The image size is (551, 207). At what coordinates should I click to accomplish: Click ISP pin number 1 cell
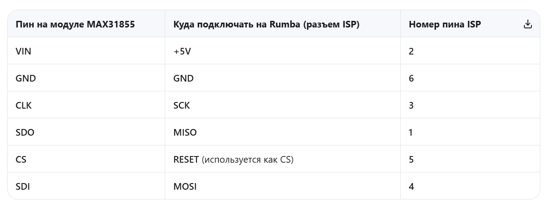pos(411,133)
